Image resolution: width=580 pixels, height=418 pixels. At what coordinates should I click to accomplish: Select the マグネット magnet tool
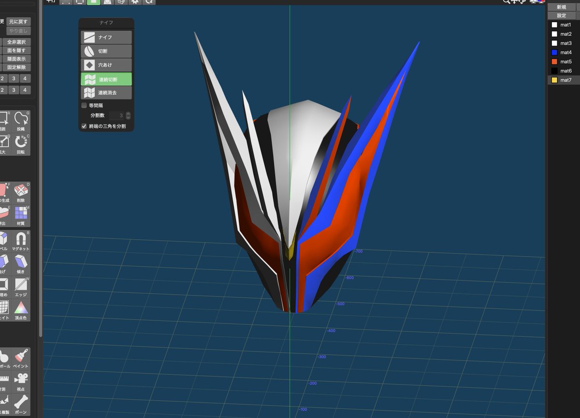[21, 241]
